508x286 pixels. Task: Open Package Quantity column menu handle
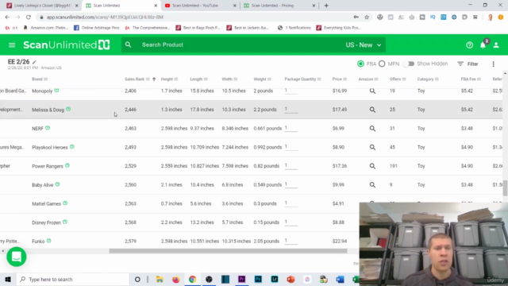point(319,79)
